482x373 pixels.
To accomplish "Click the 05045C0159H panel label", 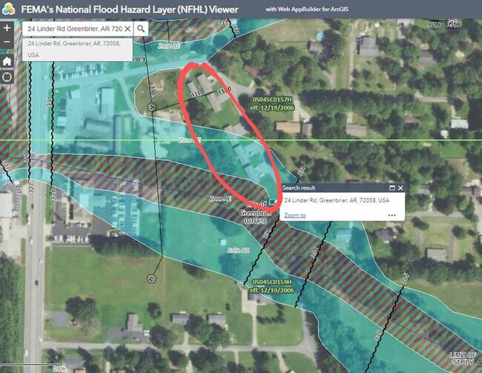I will point(271,283).
